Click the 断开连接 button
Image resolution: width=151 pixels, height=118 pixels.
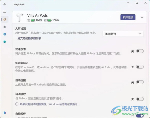click(x=128, y=17)
